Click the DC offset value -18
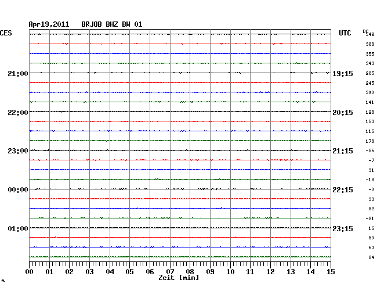This screenshot has width=377, height=287. tap(370, 180)
